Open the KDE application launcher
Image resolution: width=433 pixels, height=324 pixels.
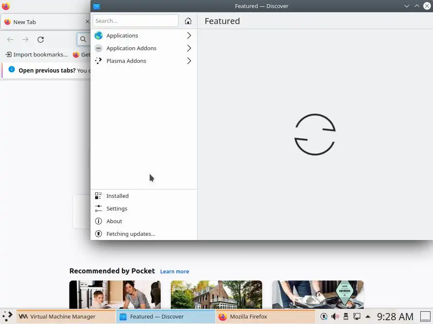click(7, 316)
